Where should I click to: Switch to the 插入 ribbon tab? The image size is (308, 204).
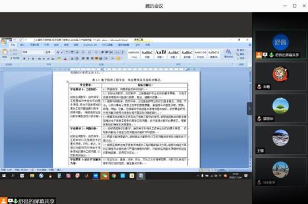pos(23,45)
